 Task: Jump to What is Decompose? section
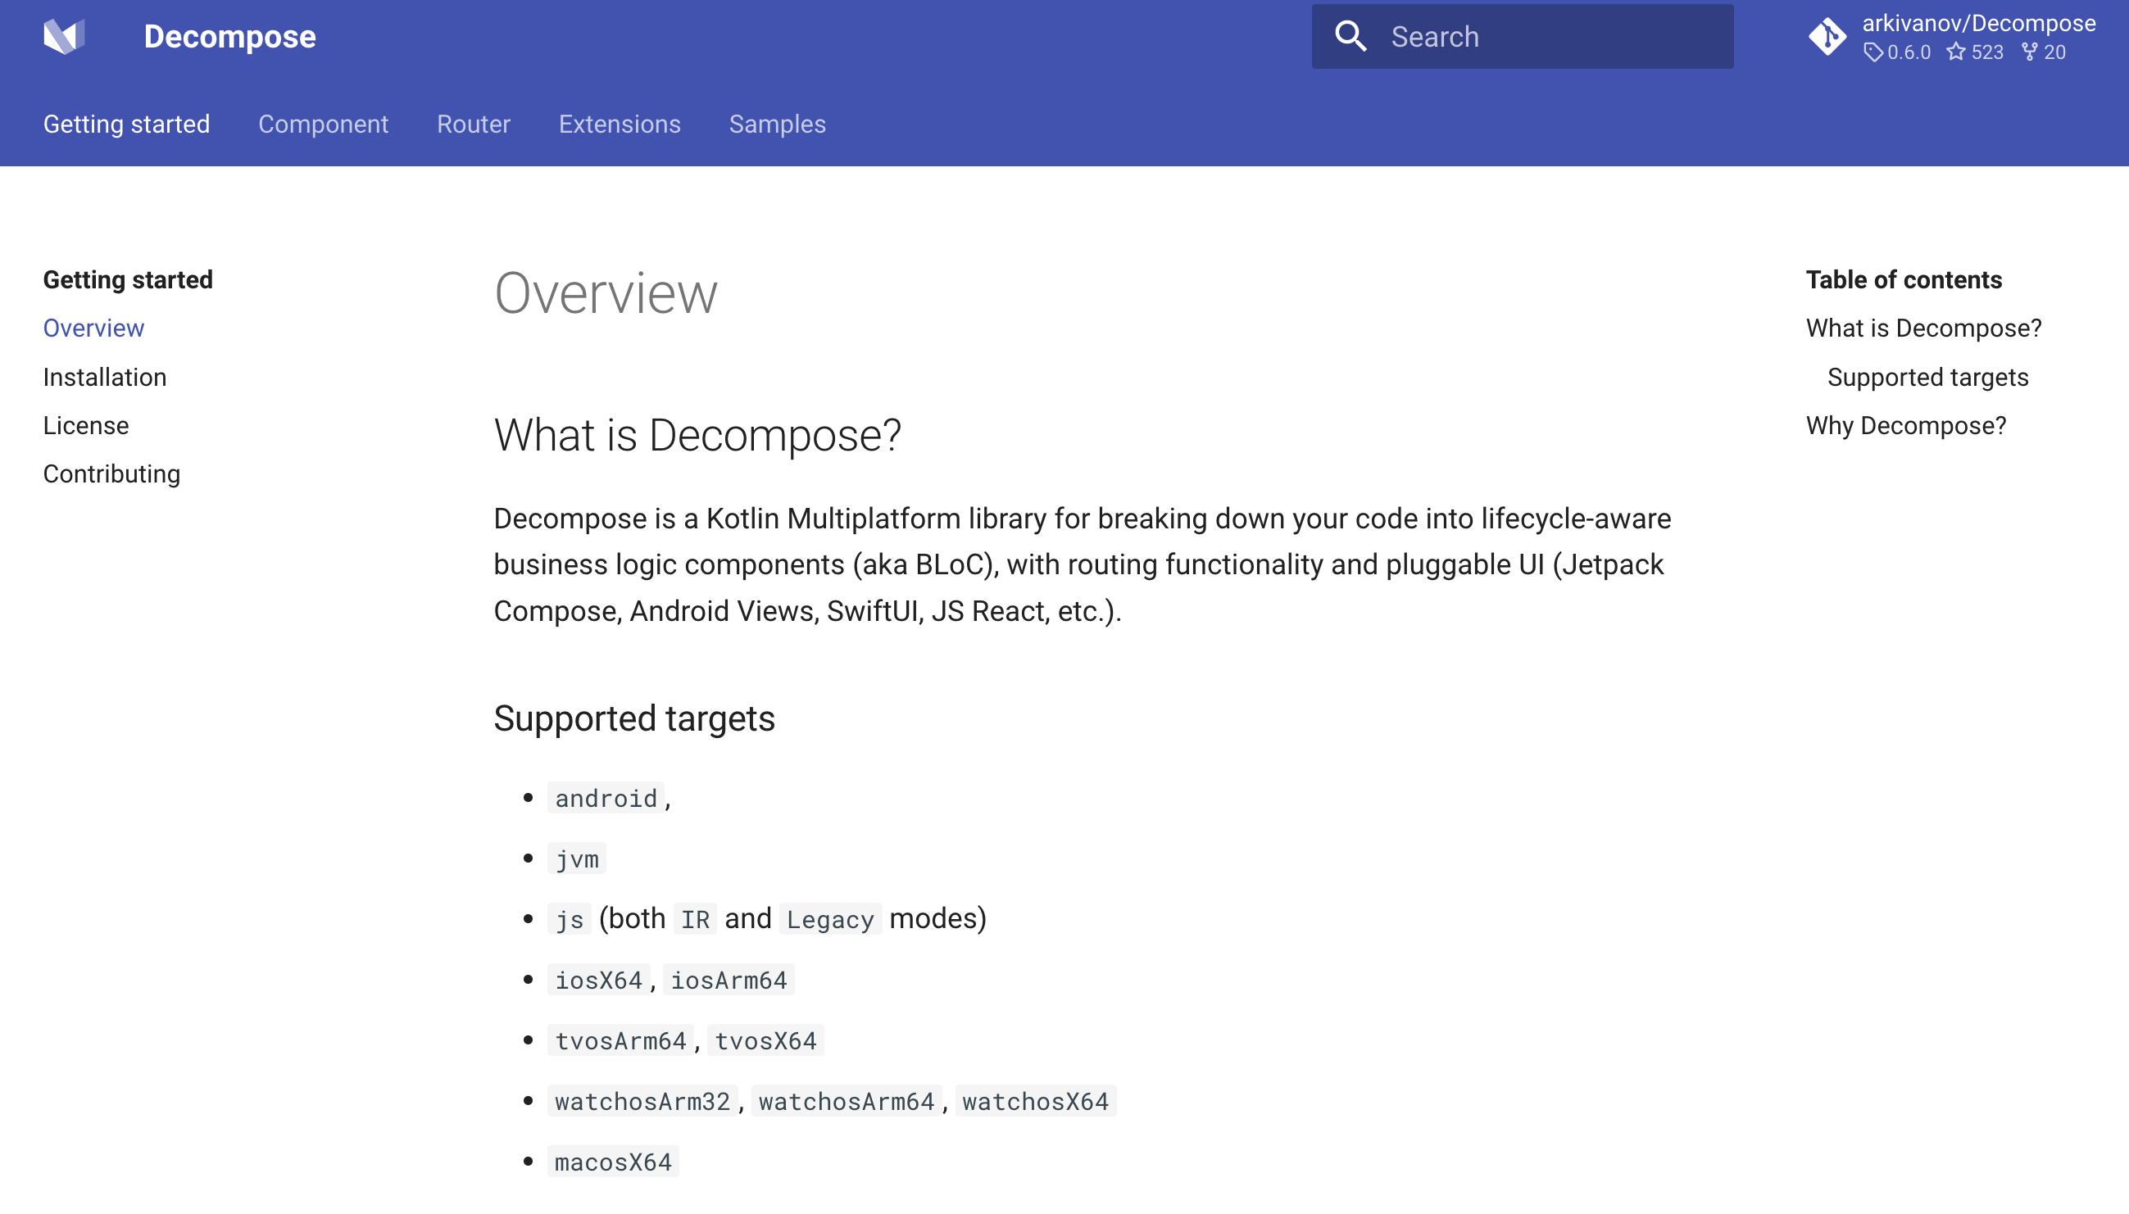(x=1924, y=328)
